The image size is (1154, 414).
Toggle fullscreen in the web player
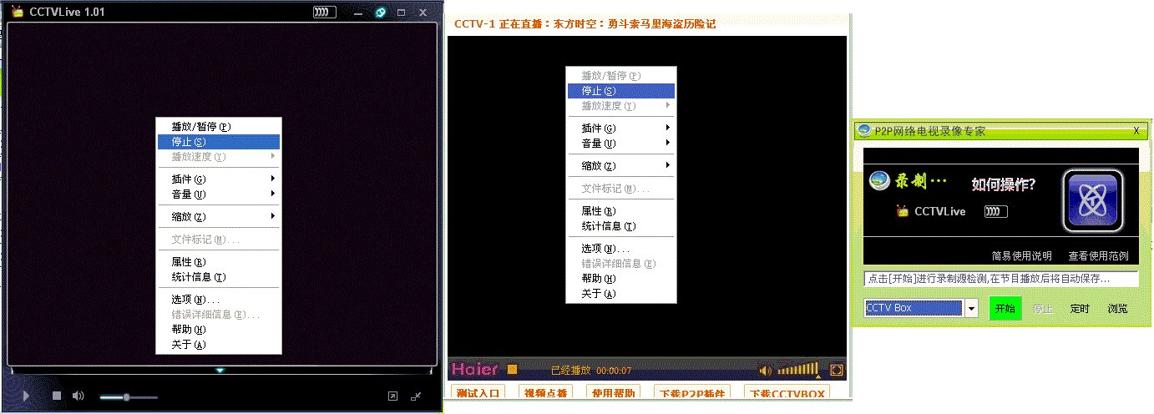click(837, 370)
